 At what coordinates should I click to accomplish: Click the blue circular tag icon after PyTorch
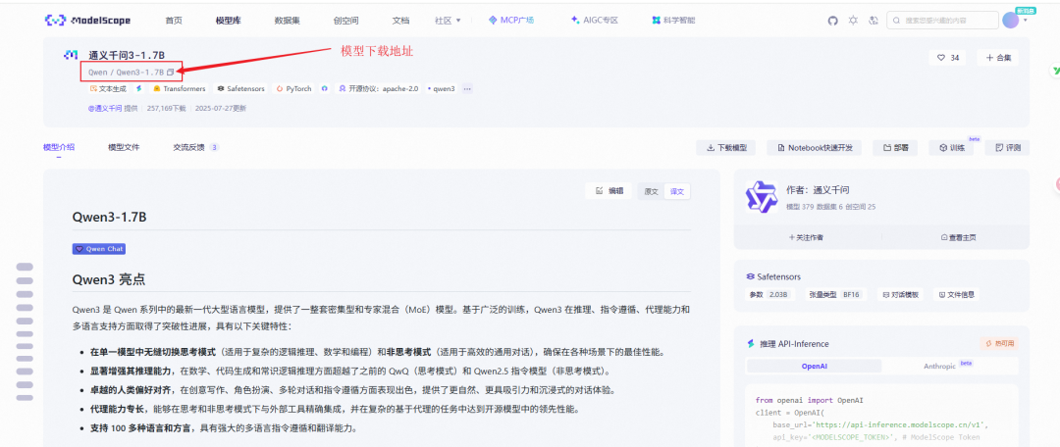coord(325,88)
